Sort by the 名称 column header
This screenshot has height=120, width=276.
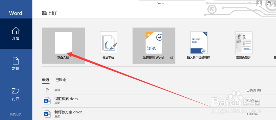[x=57, y=90]
